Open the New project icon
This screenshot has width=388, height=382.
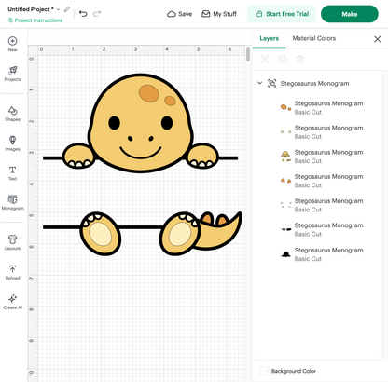[x=12, y=41]
